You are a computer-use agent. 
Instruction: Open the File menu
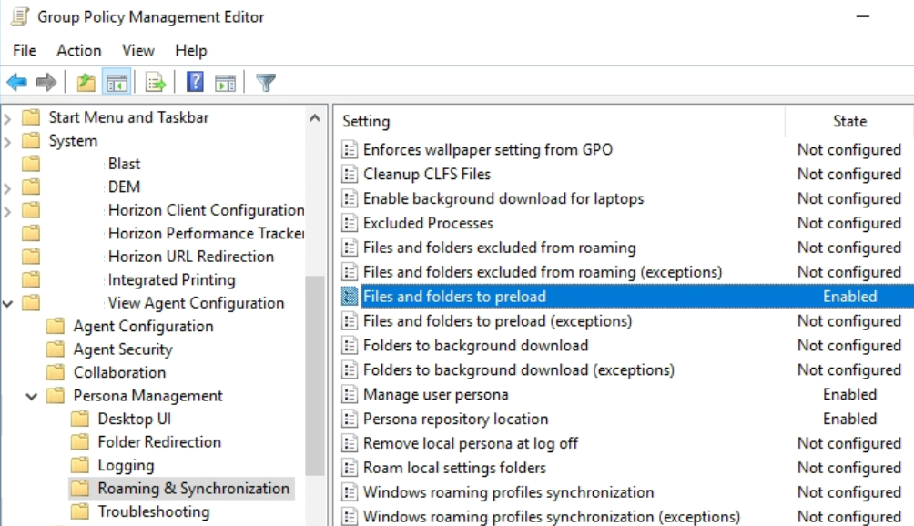24,50
